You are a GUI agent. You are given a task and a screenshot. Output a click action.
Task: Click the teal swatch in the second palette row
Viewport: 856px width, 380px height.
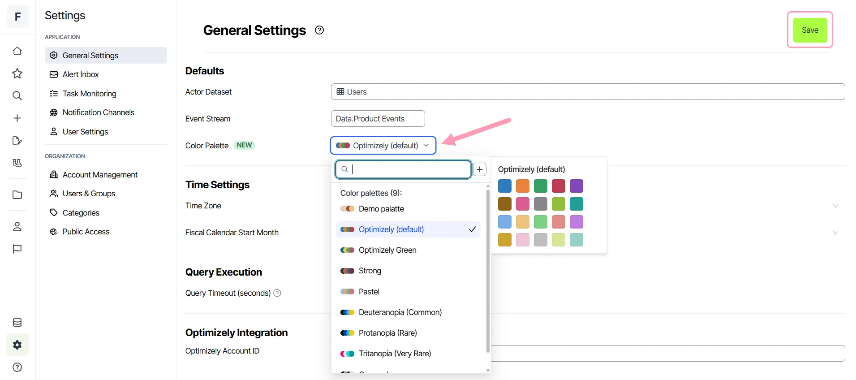[576, 204]
